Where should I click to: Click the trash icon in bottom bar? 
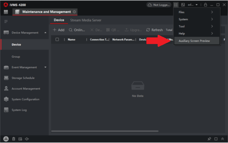click(14, 139)
